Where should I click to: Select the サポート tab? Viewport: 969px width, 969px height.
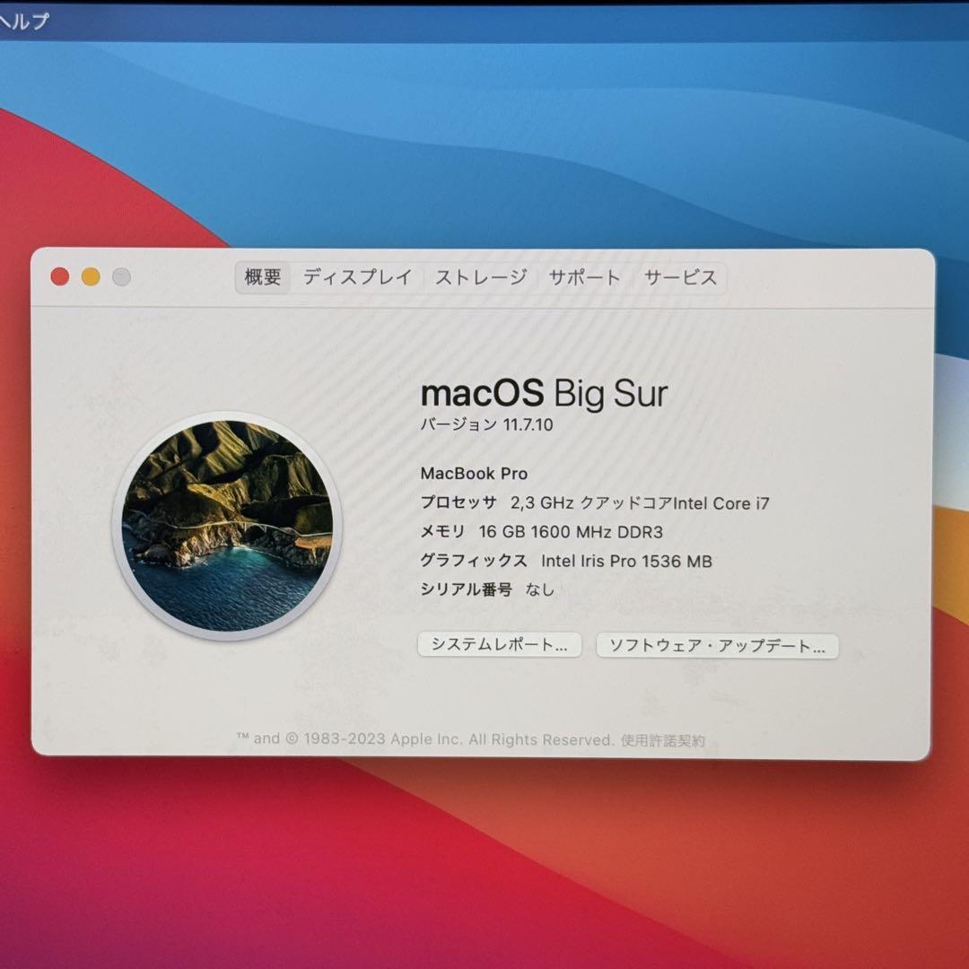[x=585, y=277]
